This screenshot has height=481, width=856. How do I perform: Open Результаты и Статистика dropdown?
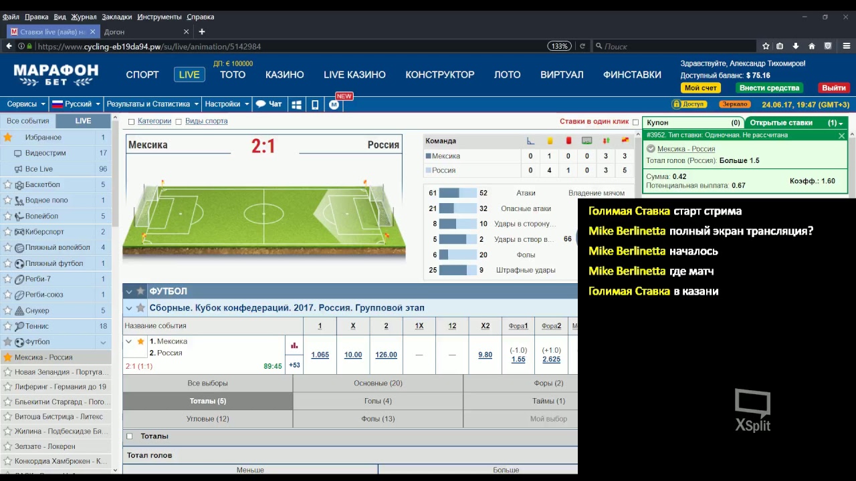152,104
